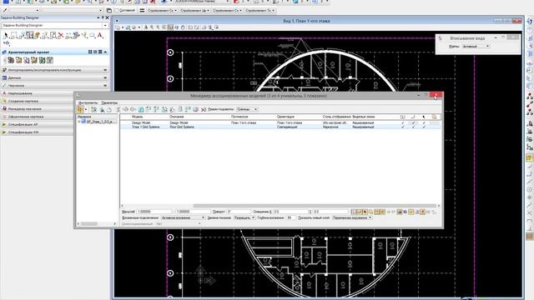Viewport: 534px width, 300px height.
Task: Toggle Display checkmark for Grid Systems row
Action: (402, 127)
